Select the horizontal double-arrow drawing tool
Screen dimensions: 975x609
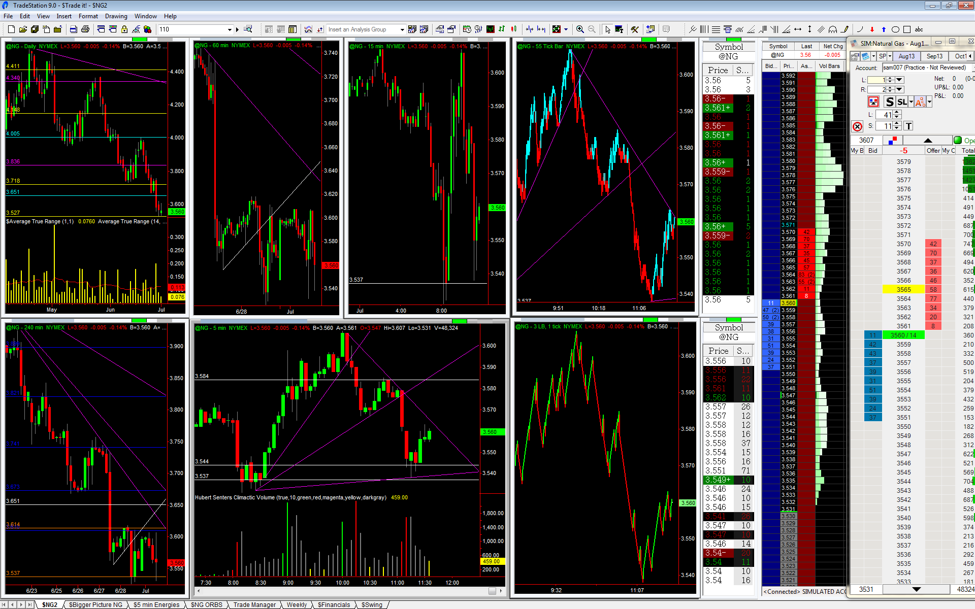tap(798, 29)
